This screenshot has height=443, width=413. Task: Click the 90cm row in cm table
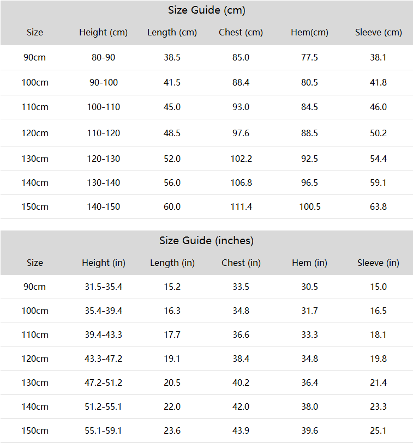(206, 57)
